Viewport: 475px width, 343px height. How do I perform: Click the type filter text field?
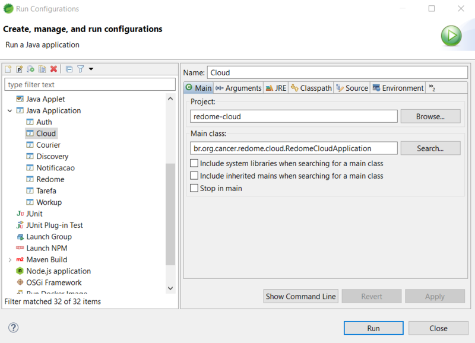[x=90, y=84]
